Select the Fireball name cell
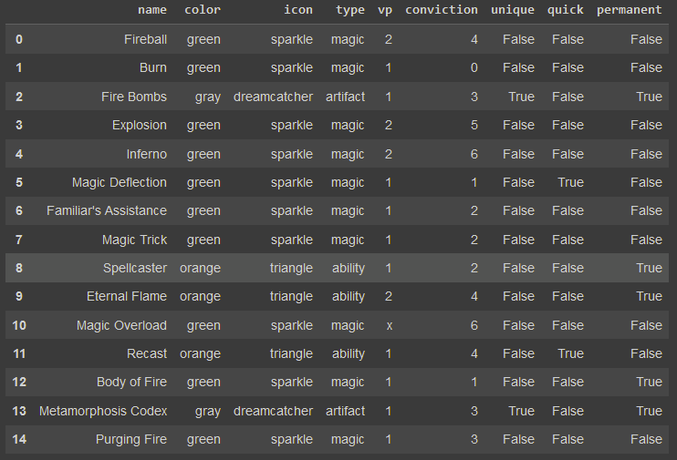The image size is (677, 460). pos(145,39)
